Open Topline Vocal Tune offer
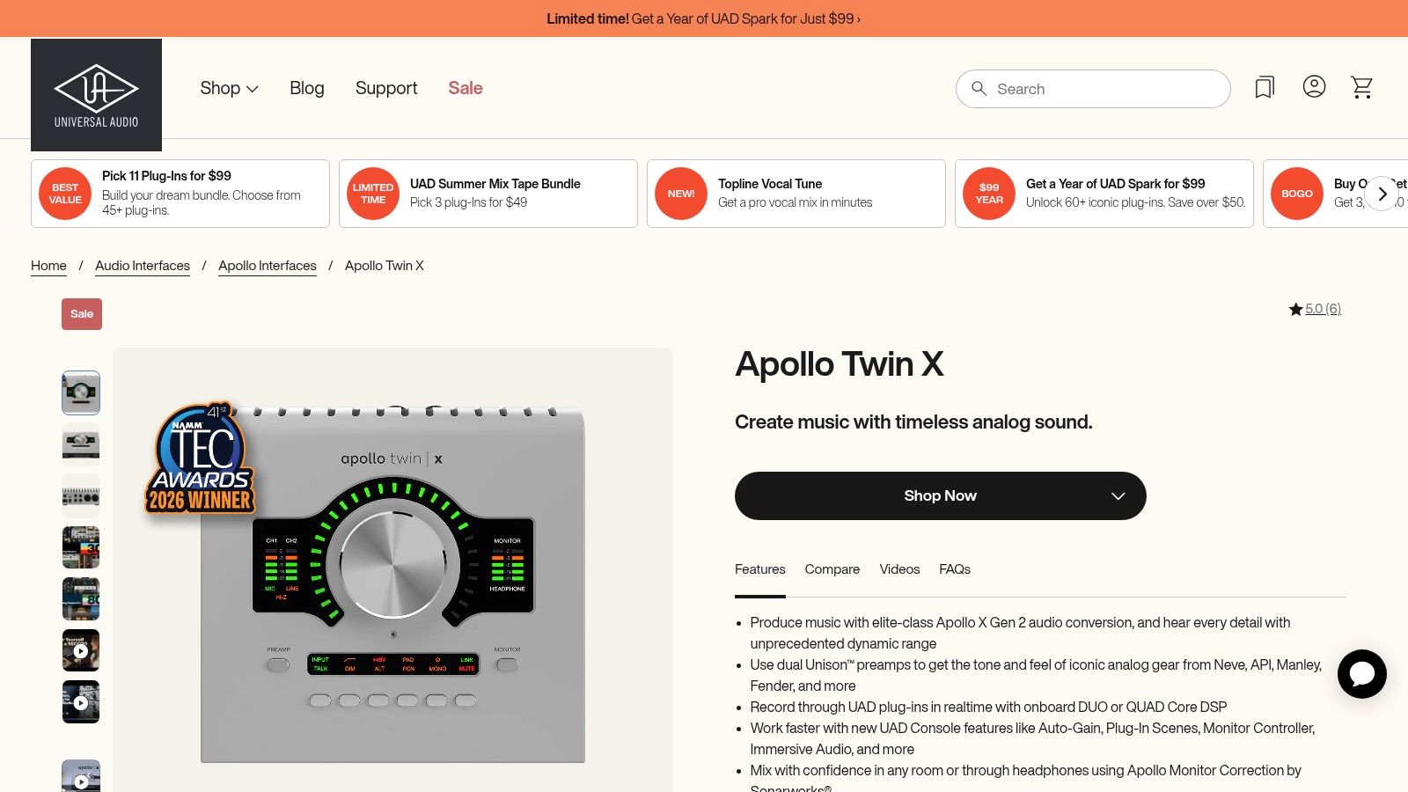Screen dimensions: 1408x792 [x=796, y=194]
